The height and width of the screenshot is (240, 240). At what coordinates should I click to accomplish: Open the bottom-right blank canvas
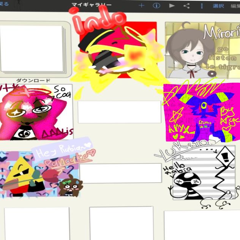(202, 225)
